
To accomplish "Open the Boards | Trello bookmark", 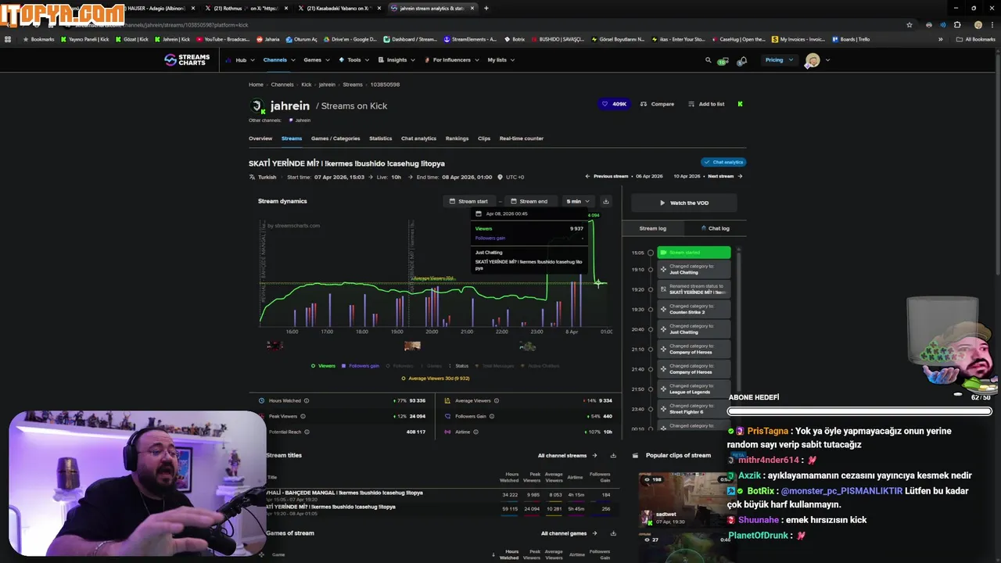I will pyautogui.click(x=850, y=39).
